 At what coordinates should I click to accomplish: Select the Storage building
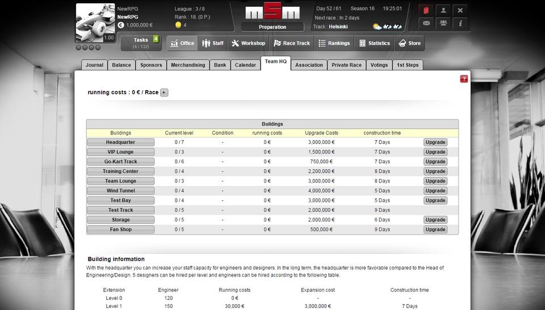pos(120,220)
